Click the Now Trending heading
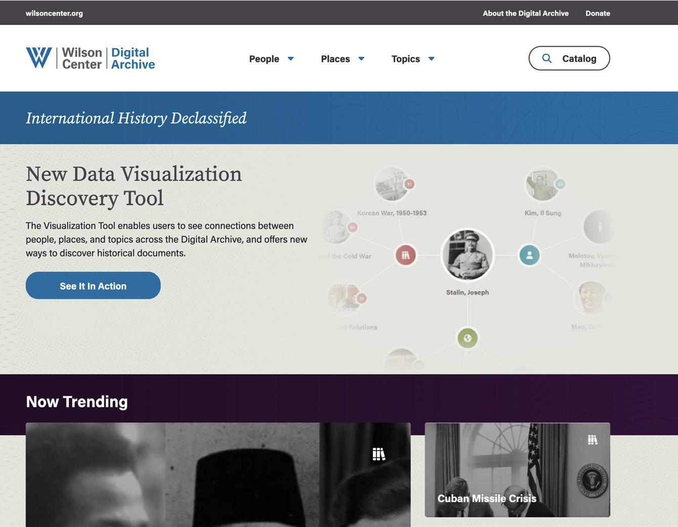678x527 pixels. pyautogui.click(x=77, y=401)
